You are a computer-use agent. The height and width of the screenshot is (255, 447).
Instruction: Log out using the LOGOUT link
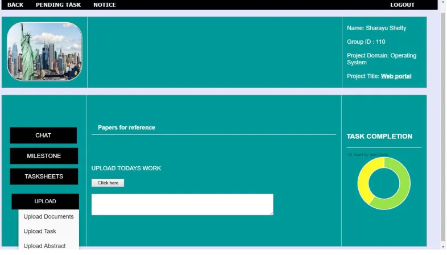[x=402, y=5]
